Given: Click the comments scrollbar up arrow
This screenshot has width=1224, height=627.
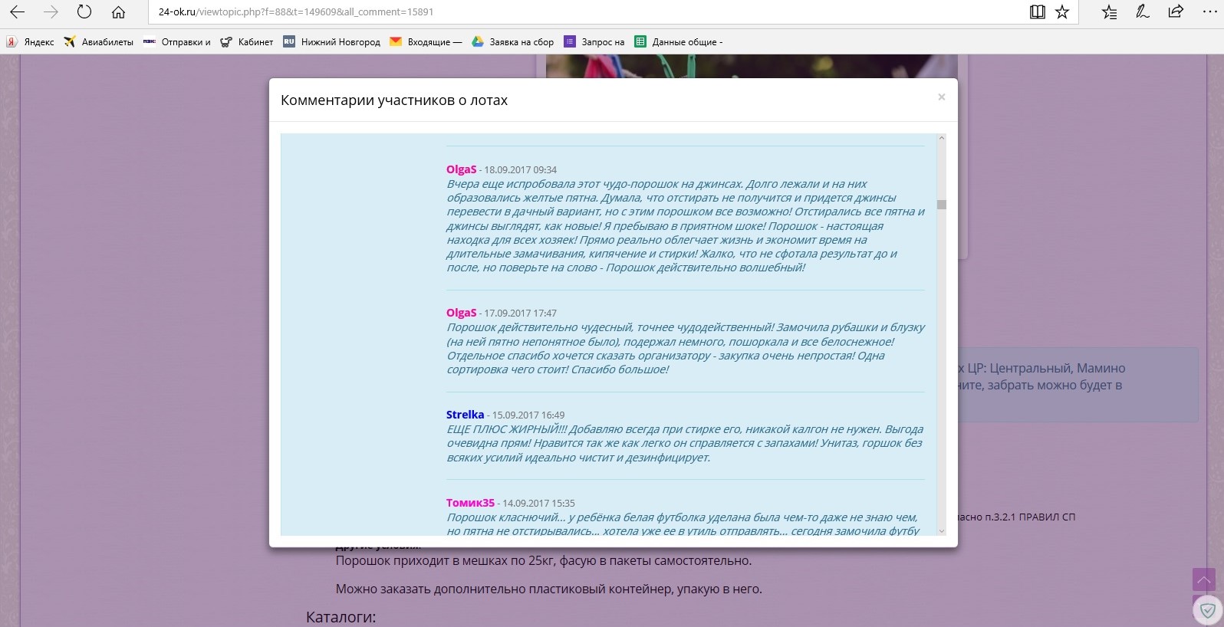Looking at the screenshot, I should (x=942, y=139).
